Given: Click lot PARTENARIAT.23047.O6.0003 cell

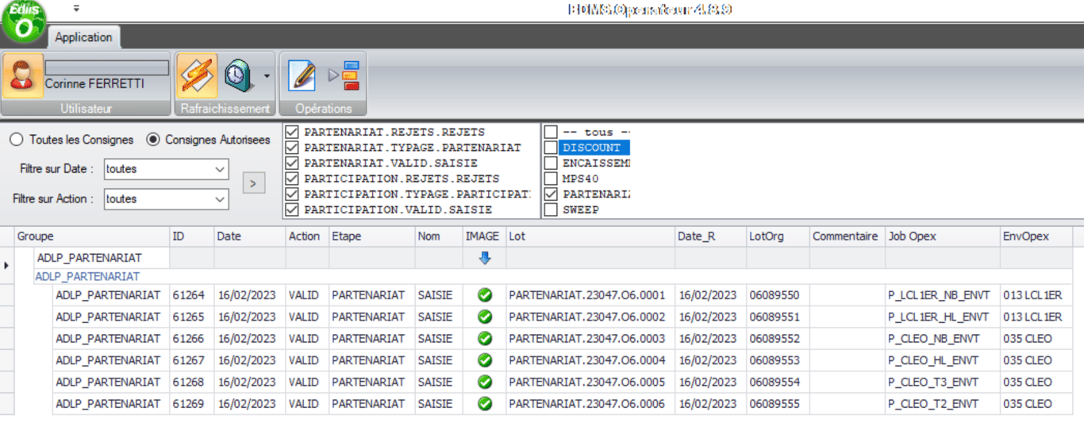Looking at the screenshot, I should click(x=590, y=339).
